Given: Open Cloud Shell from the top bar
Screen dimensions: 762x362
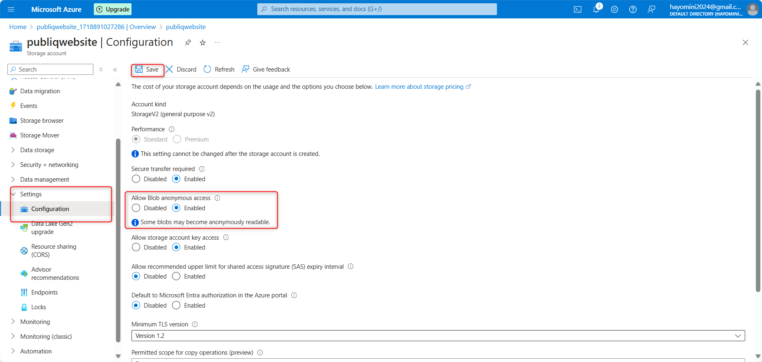Looking at the screenshot, I should pyautogui.click(x=578, y=9).
